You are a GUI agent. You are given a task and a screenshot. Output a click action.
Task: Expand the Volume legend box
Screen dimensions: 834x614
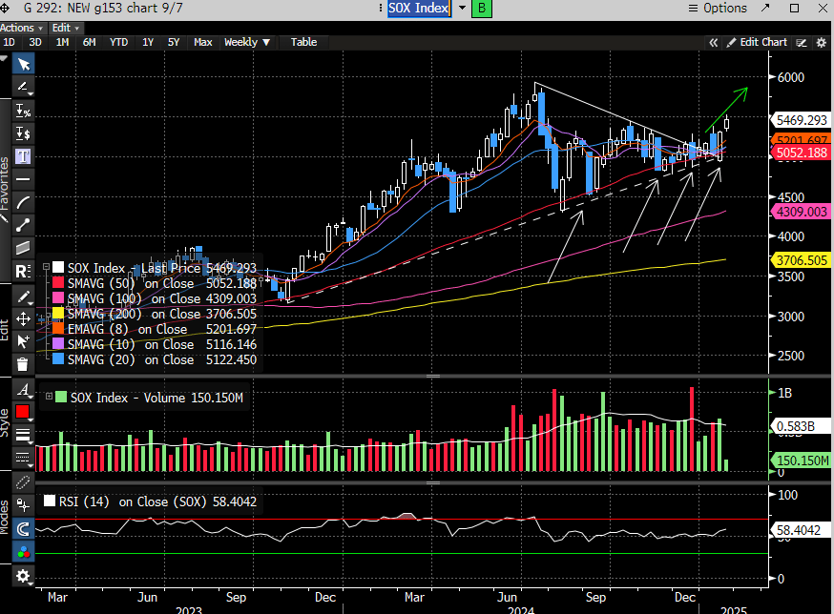click(49, 396)
